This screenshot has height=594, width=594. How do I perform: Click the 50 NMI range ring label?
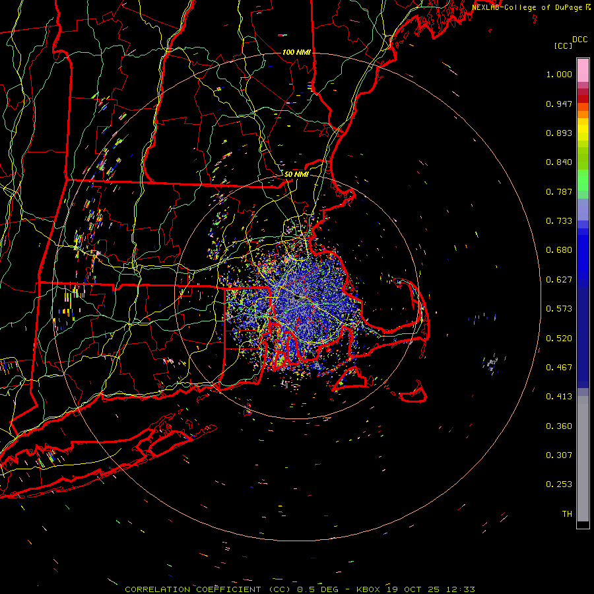click(296, 174)
